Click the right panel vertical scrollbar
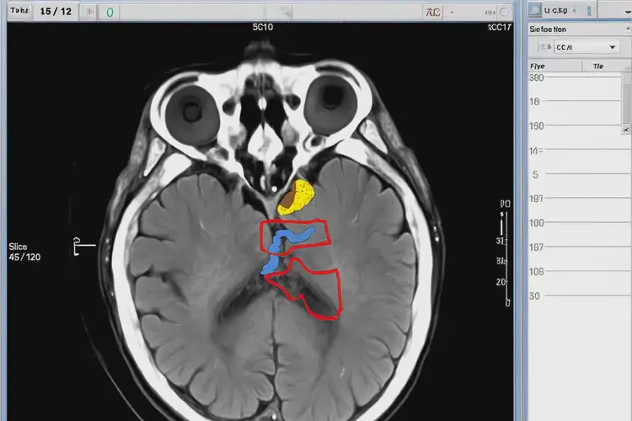 tap(626, 101)
